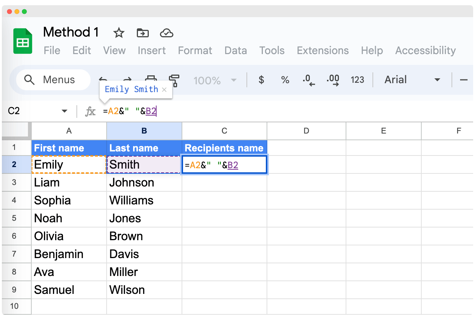Star the Method 1 spreadsheet
The width and height of the screenshot is (475, 320).
point(119,33)
